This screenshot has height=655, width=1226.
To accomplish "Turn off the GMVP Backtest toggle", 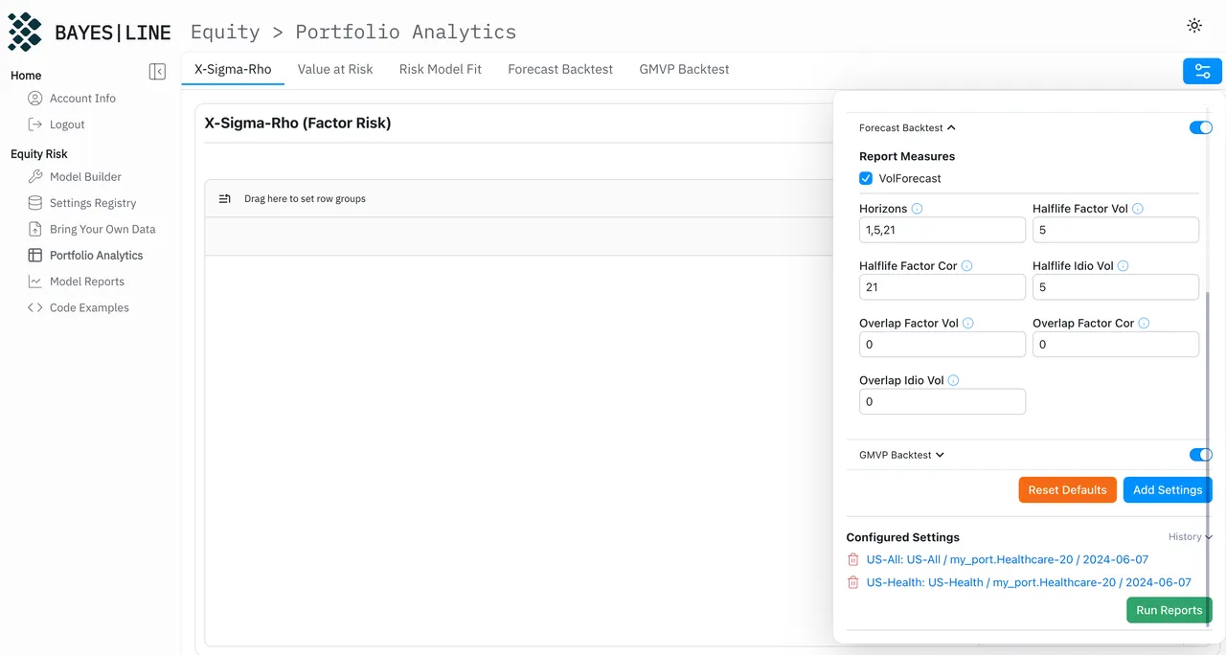I will pos(1200,455).
